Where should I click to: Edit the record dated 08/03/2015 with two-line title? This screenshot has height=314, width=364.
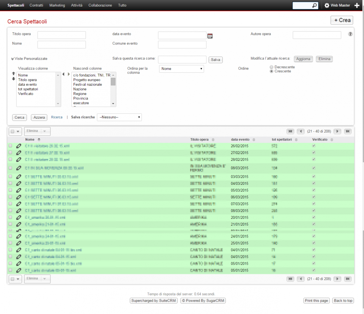click(19, 168)
